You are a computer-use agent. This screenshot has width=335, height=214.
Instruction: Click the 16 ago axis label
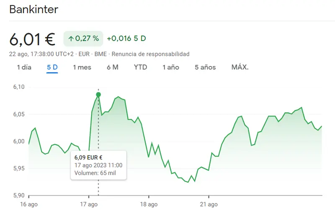29,204
